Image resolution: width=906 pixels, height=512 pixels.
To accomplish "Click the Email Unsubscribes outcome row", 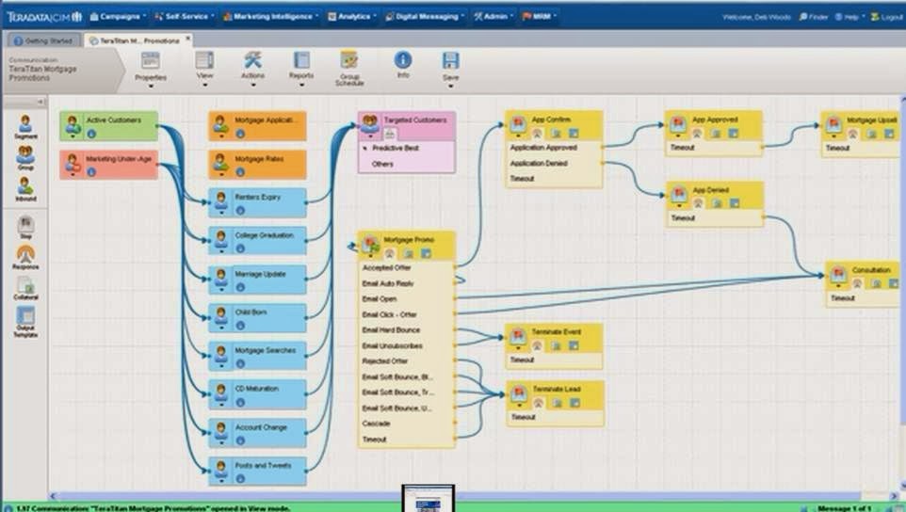I will (x=406, y=345).
